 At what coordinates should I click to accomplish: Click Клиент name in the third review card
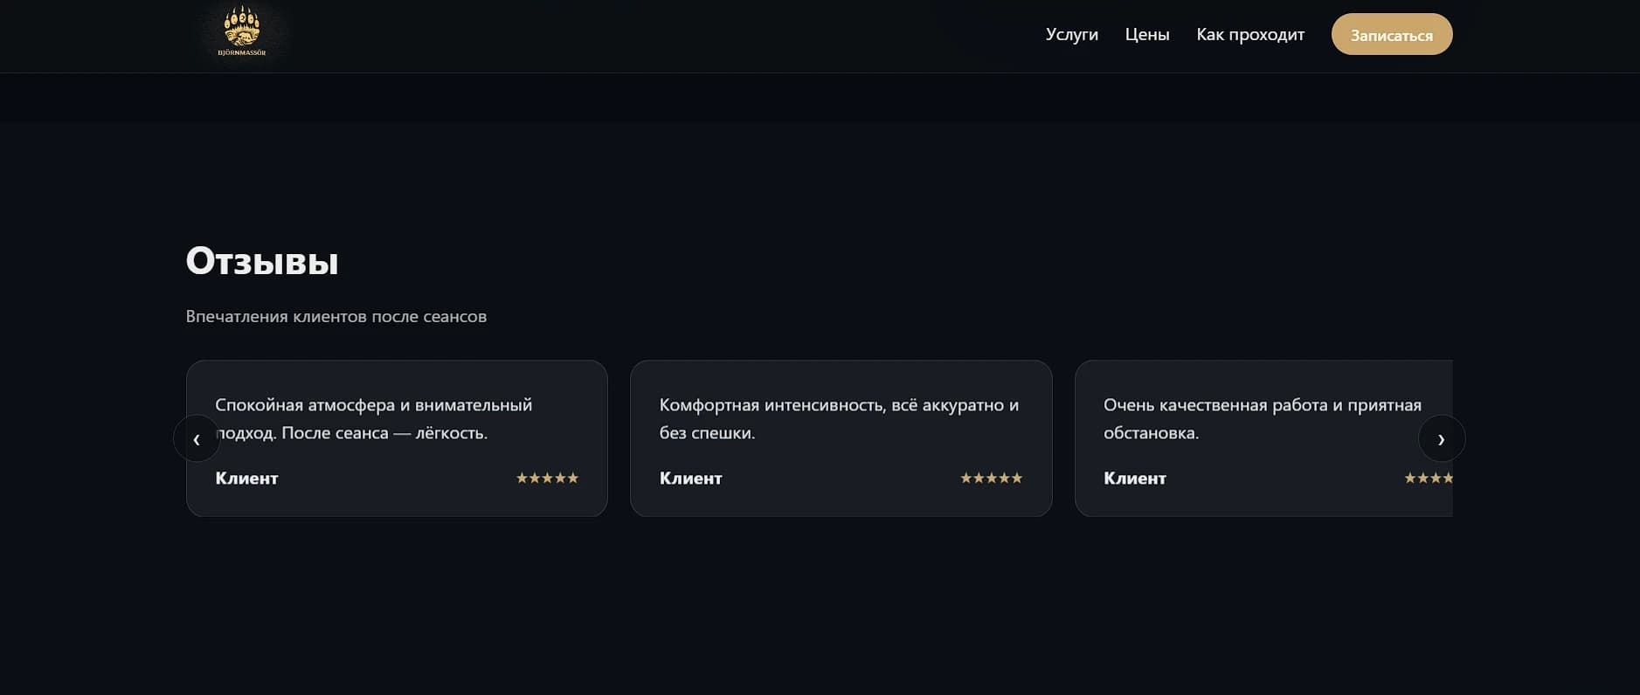click(1134, 478)
